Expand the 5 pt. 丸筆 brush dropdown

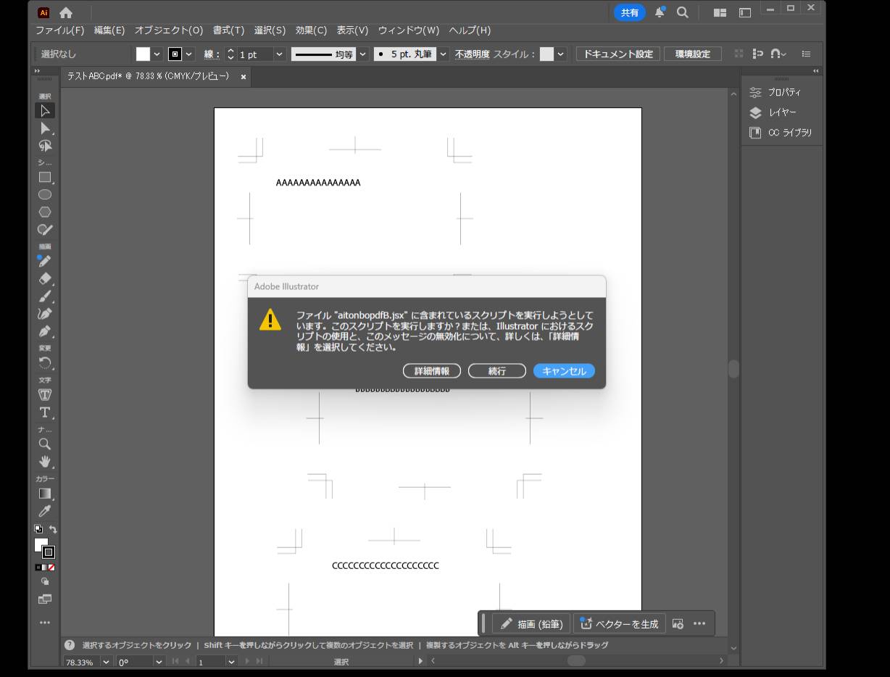(x=443, y=54)
